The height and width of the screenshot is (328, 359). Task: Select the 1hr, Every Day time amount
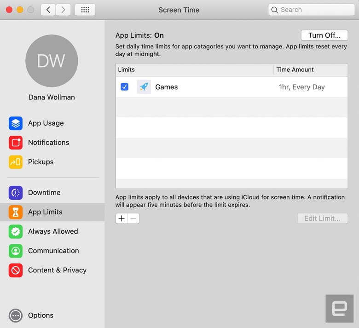(x=302, y=87)
